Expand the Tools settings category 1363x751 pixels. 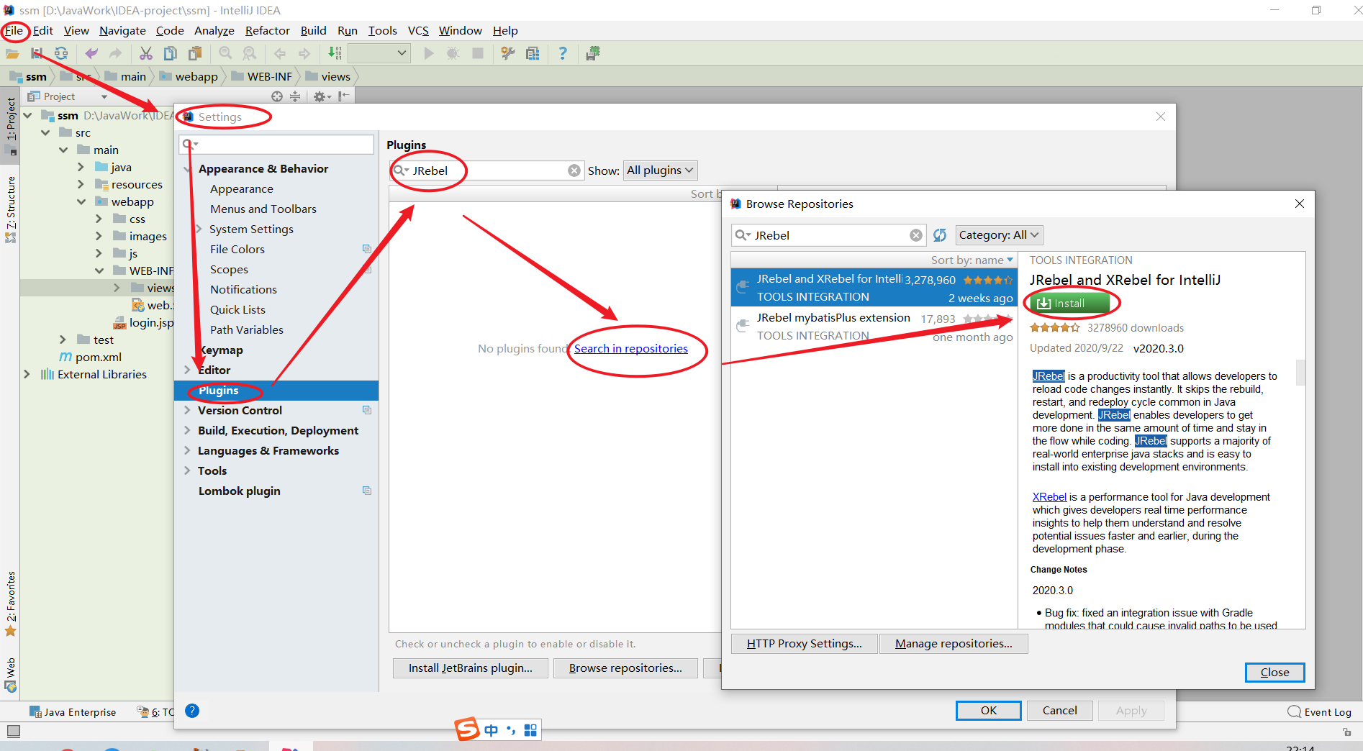tap(187, 470)
